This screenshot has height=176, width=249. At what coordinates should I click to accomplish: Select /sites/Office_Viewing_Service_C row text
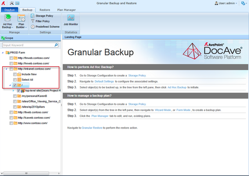click(x=41, y=102)
